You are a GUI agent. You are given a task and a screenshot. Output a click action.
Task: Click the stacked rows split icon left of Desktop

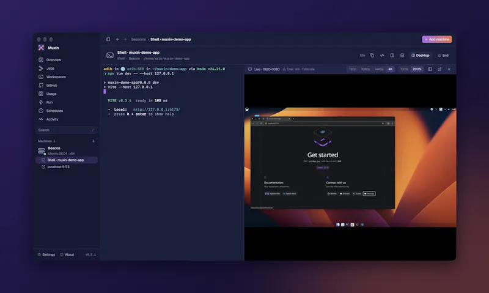402,55
